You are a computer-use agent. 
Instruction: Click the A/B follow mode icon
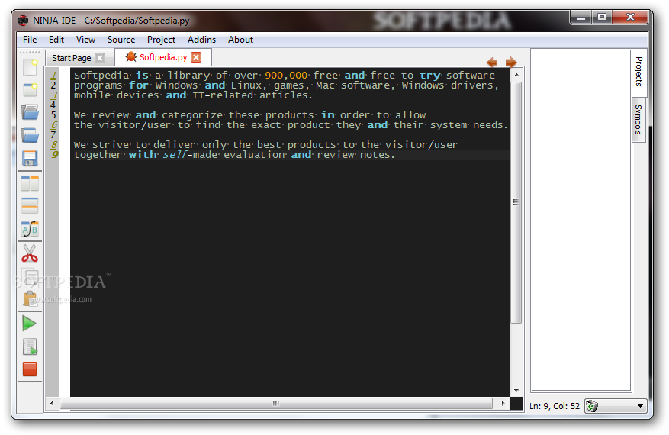point(30,230)
